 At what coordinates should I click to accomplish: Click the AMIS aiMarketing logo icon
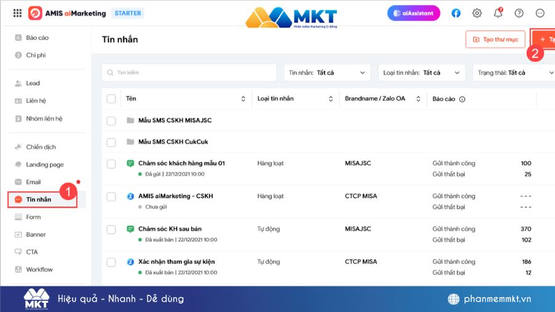35,13
